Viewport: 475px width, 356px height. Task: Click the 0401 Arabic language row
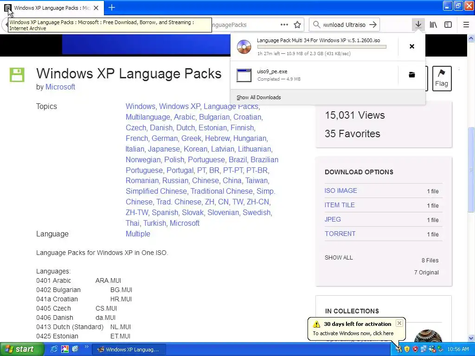coord(79,280)
